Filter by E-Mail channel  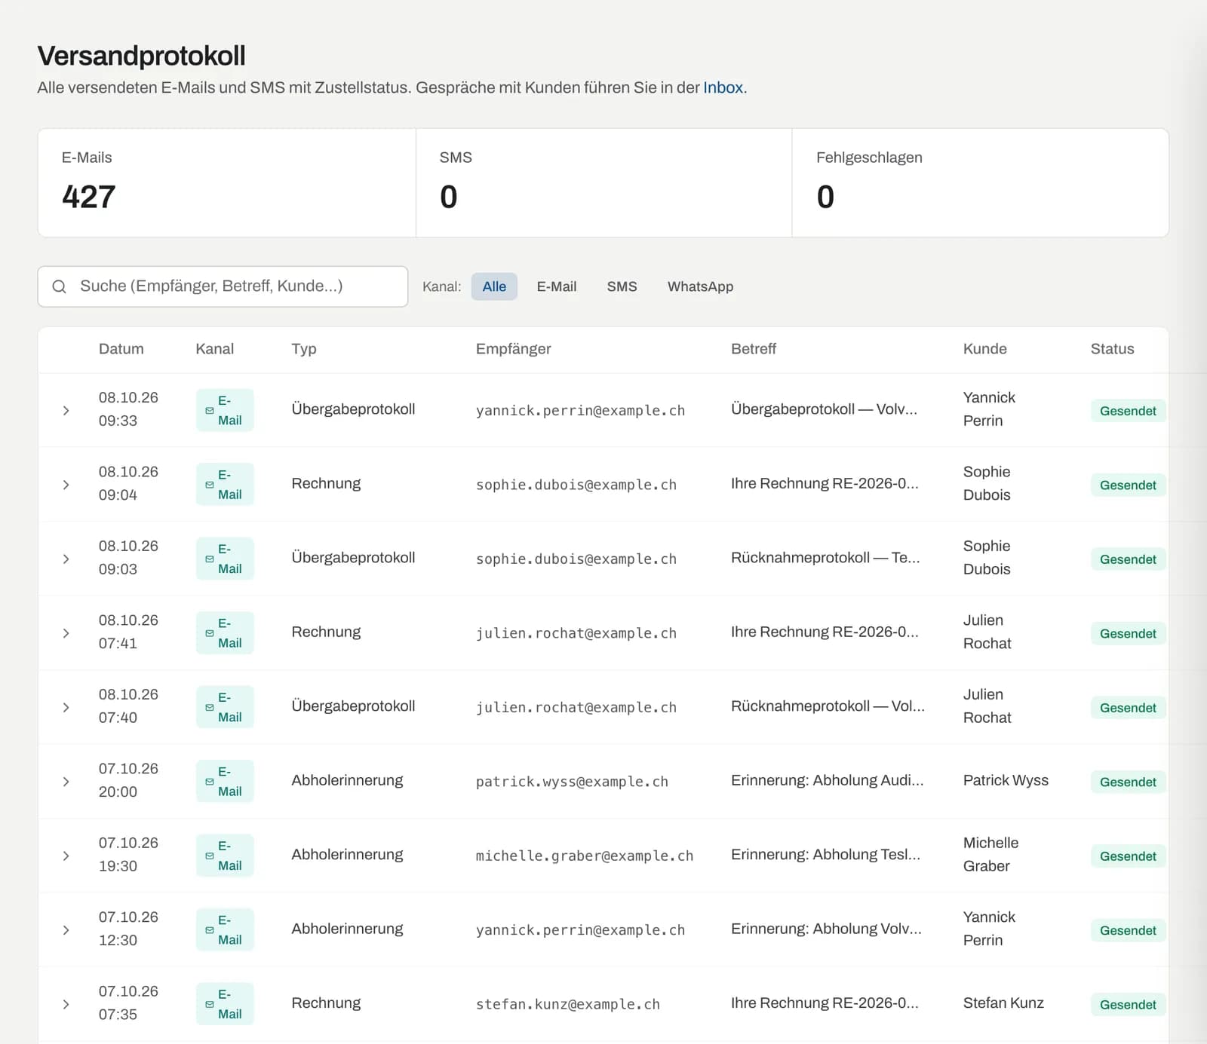click(557, 286)
